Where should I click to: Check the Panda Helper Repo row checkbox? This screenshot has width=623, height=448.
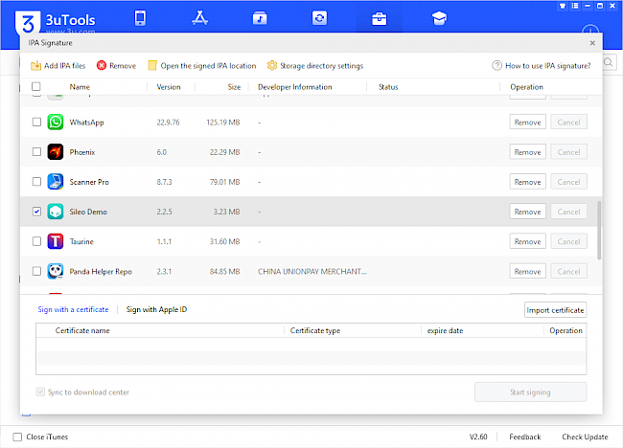click(36, 271)
